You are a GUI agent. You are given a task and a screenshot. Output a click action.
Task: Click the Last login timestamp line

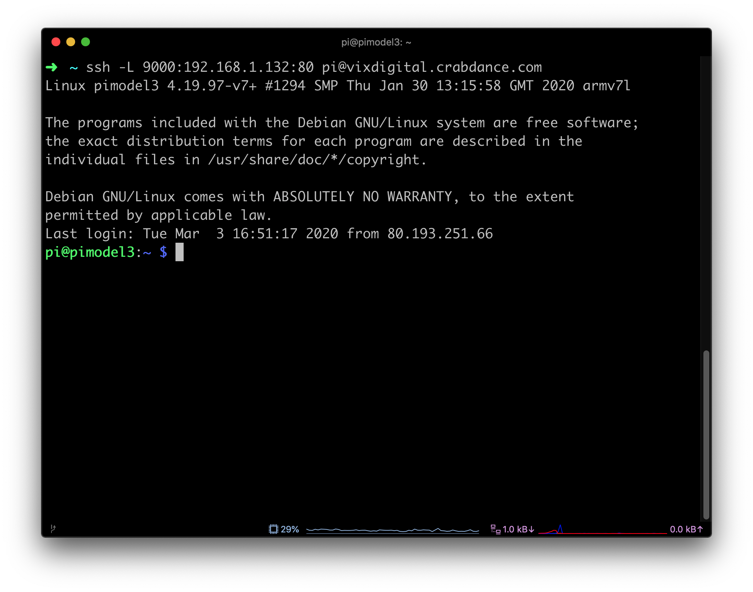click(269, 234)
